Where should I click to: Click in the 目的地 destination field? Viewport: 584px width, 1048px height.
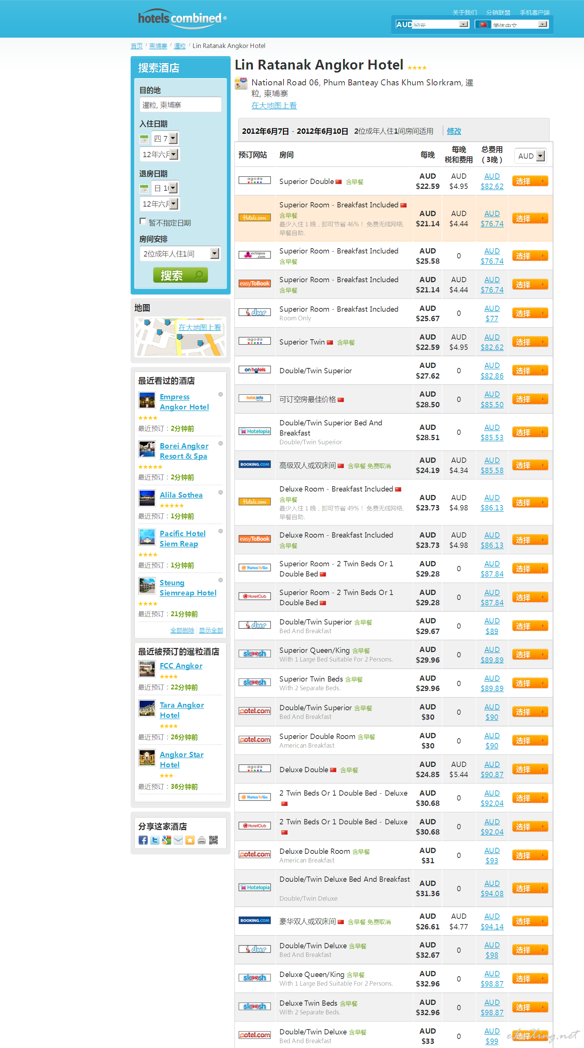click(180, 105)
